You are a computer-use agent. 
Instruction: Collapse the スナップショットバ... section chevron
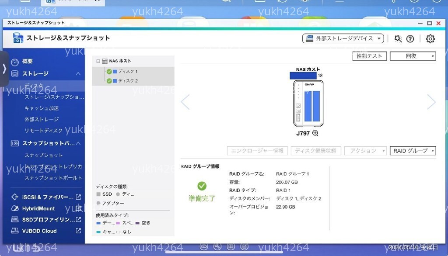[x=78, y=143]
